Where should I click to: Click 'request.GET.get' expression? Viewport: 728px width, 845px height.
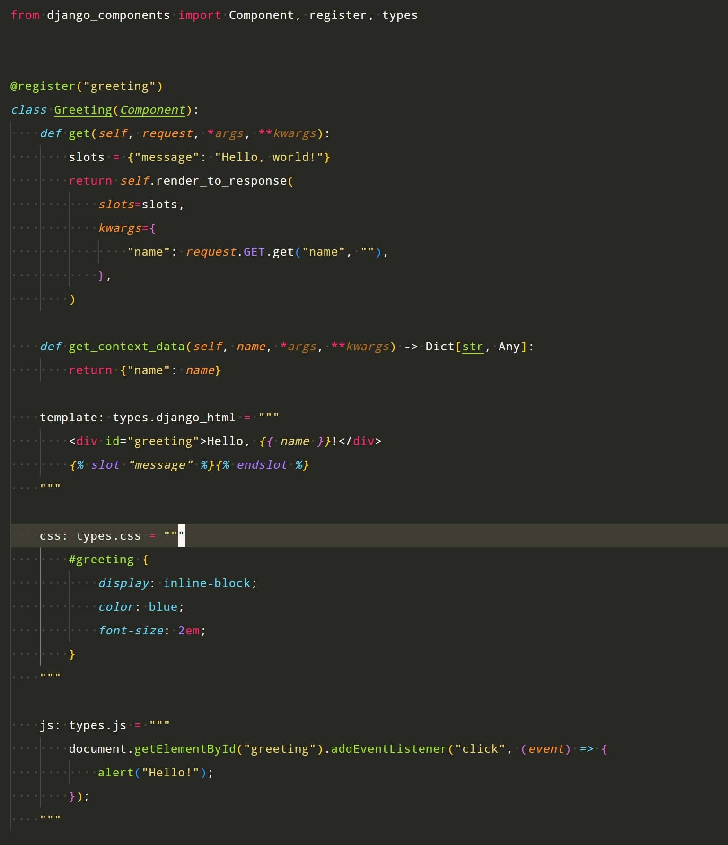[x=240, y=252]
